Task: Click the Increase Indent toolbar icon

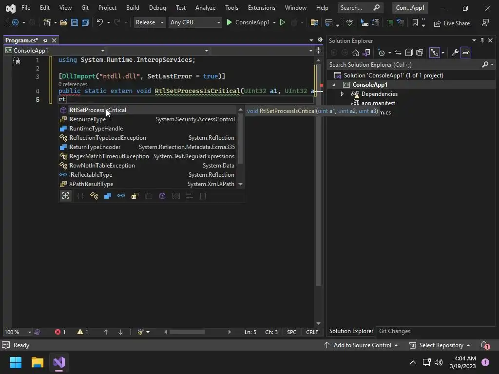Action: tap(389, 22)
